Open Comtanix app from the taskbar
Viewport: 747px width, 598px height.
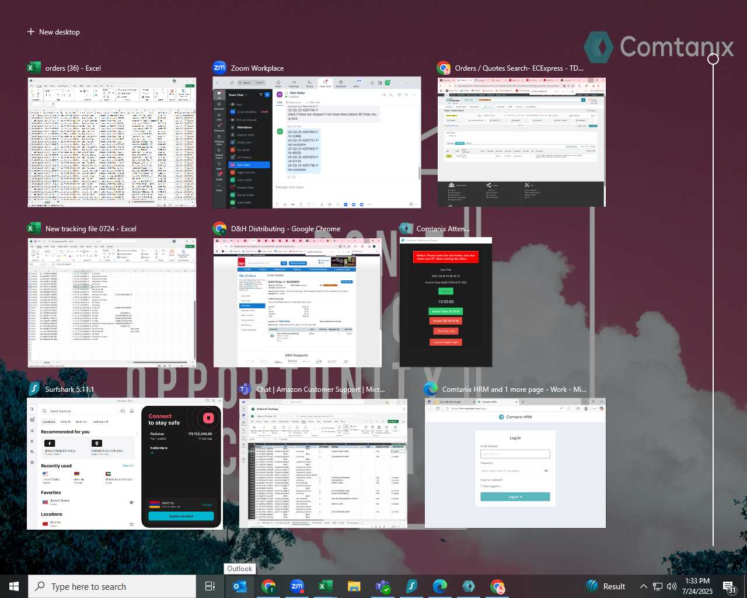[x=469, y=586]
